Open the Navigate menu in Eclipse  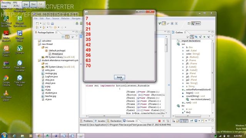coord(76,18)
